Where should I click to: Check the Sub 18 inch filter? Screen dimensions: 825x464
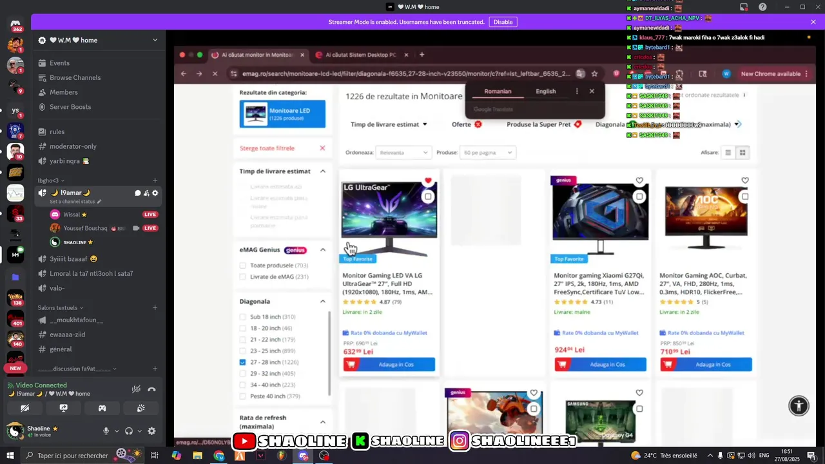pyautogui.click(x=242, y=316)
